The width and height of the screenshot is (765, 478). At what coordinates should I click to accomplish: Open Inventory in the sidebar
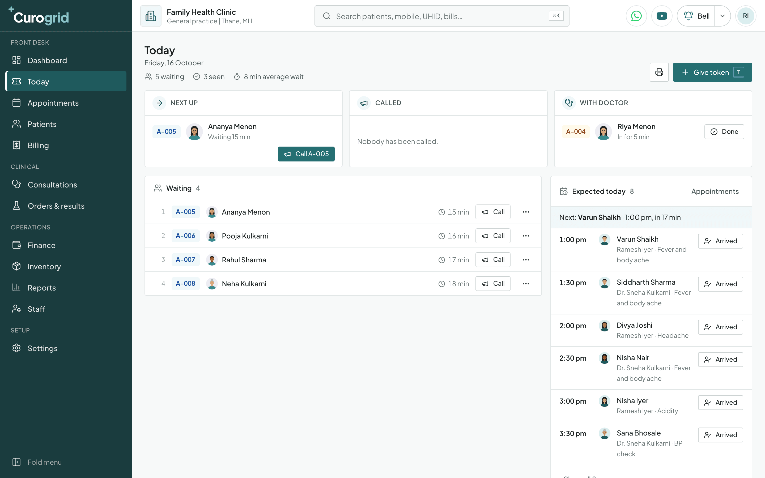point(66,267)
